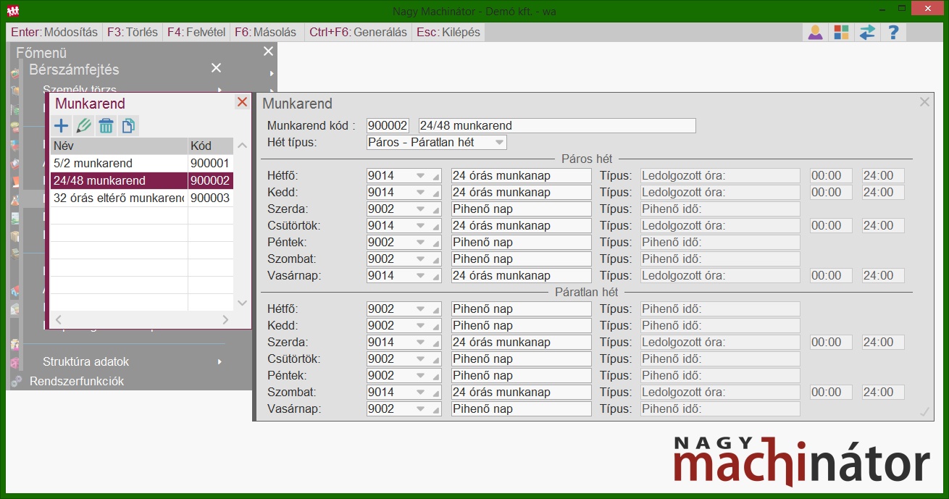
Task: Click the 24/48 munkarend name field
Action: 557,126
